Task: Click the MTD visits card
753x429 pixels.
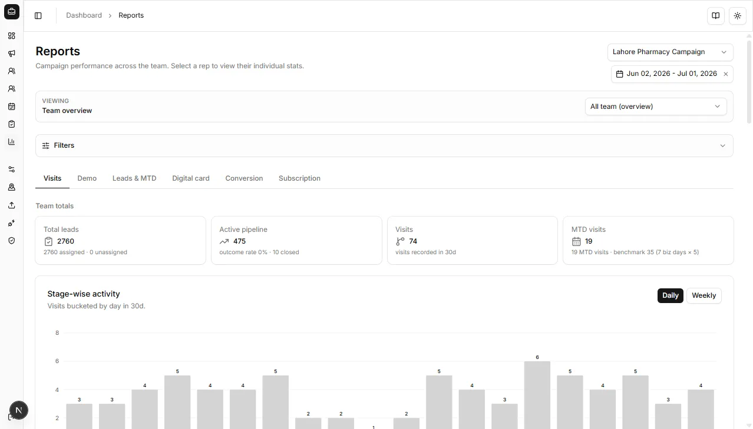Action: 648,240
